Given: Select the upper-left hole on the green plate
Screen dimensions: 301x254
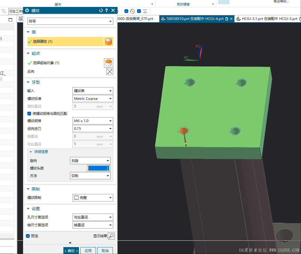Looking at the screenshot, I should tap(190, 82).
